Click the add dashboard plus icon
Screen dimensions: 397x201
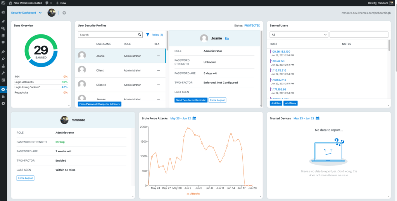[64, 13]
